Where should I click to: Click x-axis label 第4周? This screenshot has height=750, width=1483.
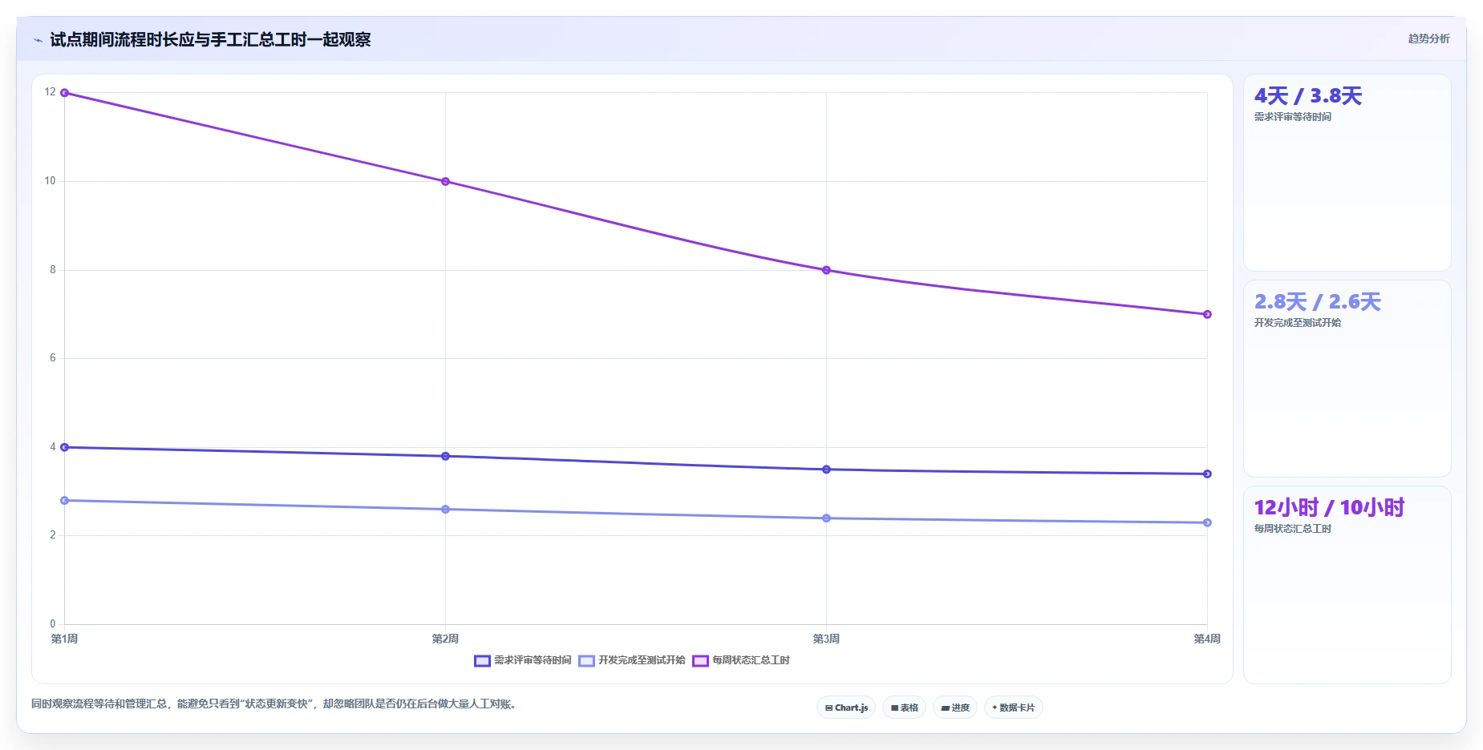[x=1207, y=639]
